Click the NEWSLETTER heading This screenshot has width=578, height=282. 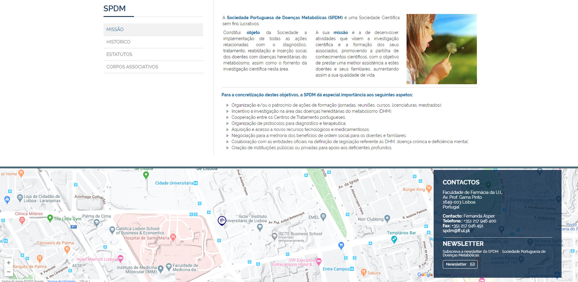(463, 244)
